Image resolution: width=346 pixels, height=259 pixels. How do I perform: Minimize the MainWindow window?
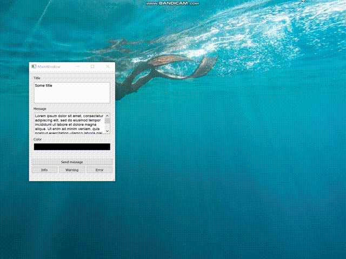(x=78, y=66)
